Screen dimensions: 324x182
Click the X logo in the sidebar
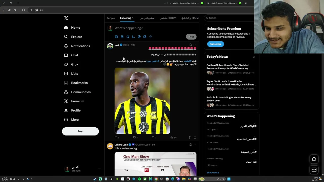66,18
